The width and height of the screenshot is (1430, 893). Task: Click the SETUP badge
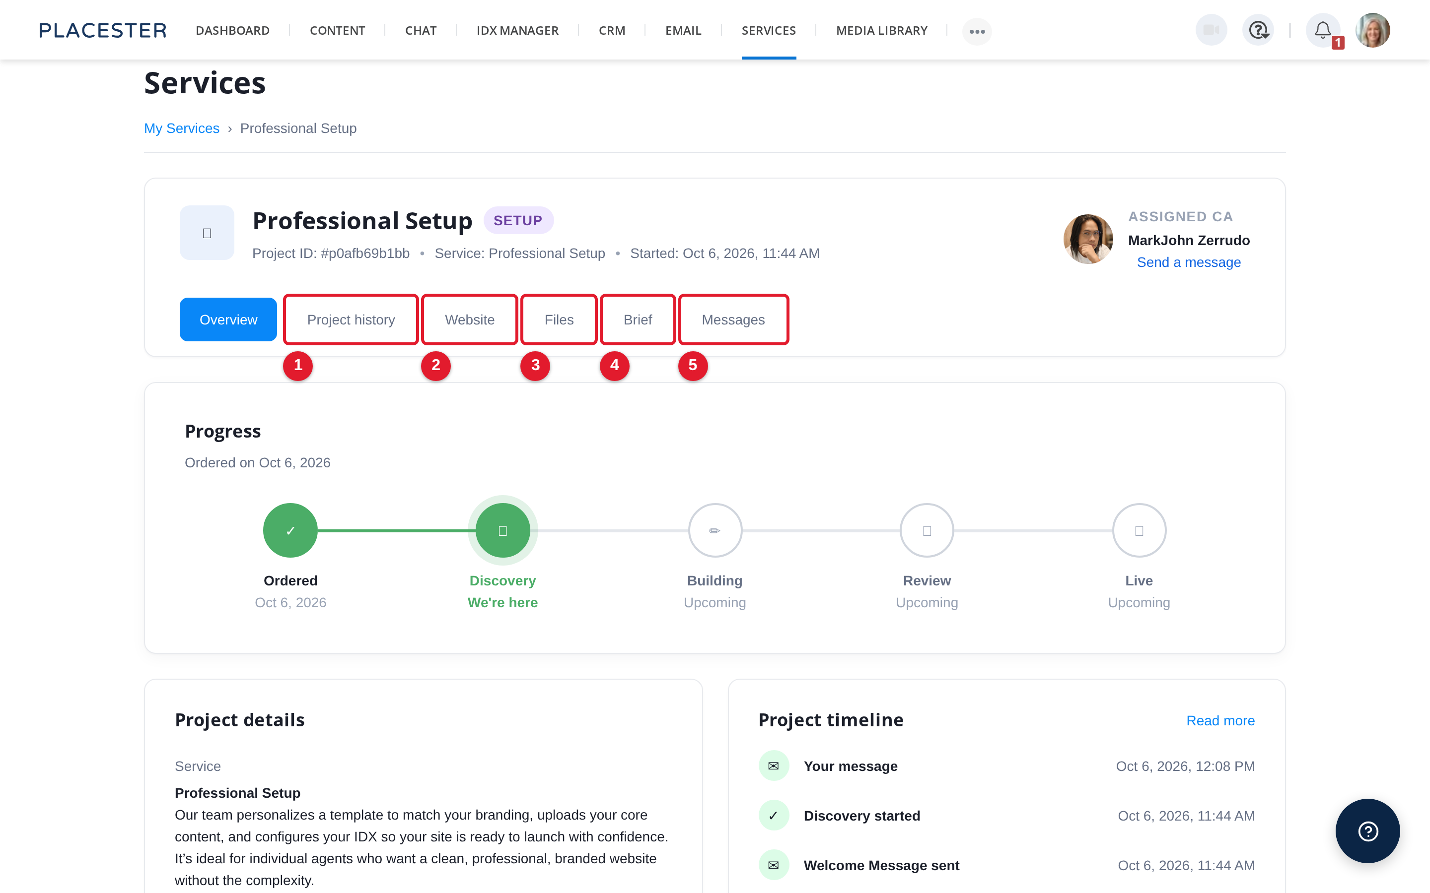(x=518, y=220)
